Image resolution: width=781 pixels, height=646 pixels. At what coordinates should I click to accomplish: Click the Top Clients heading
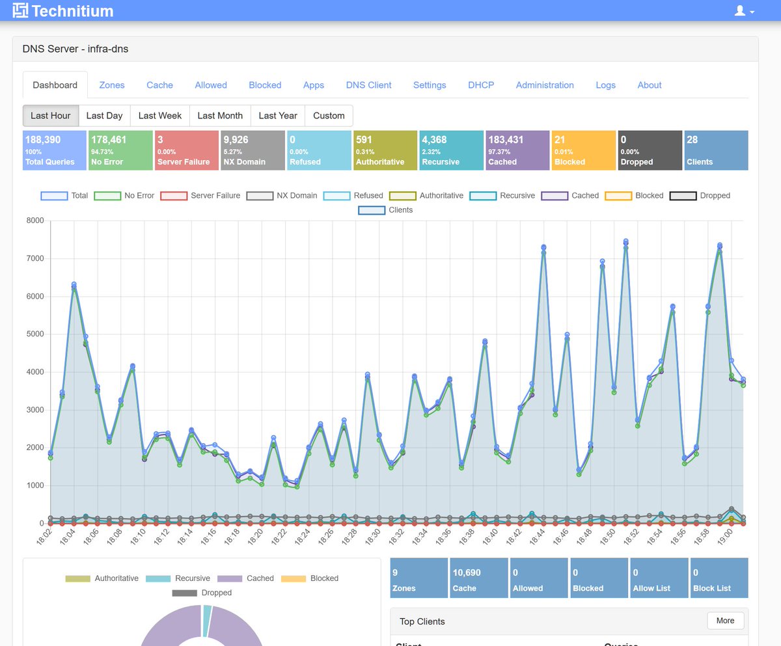[422, 621]
